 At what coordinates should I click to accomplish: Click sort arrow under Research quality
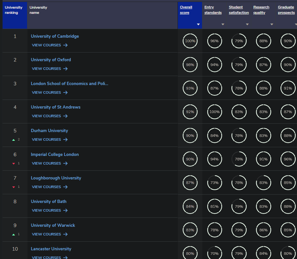[271, 24]
